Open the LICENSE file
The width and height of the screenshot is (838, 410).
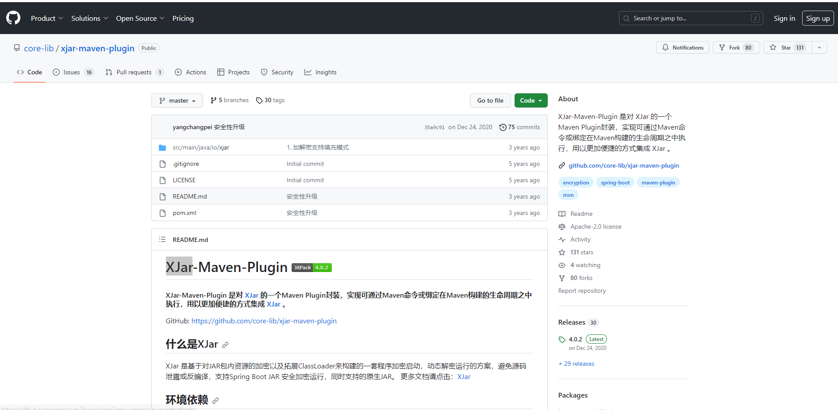pos(184,180)
